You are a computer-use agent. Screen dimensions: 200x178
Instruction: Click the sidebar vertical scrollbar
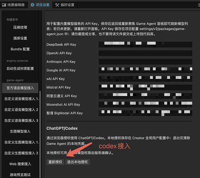tap(40, 134)
